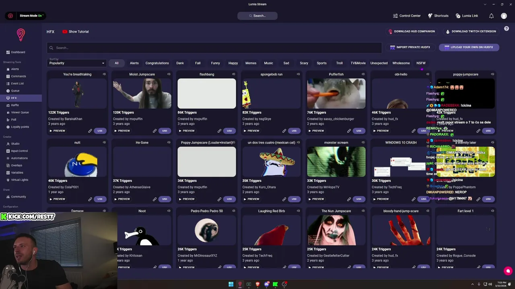515x289 pixels.
Task: Click the Windows Start button
Action: [231, 284]
